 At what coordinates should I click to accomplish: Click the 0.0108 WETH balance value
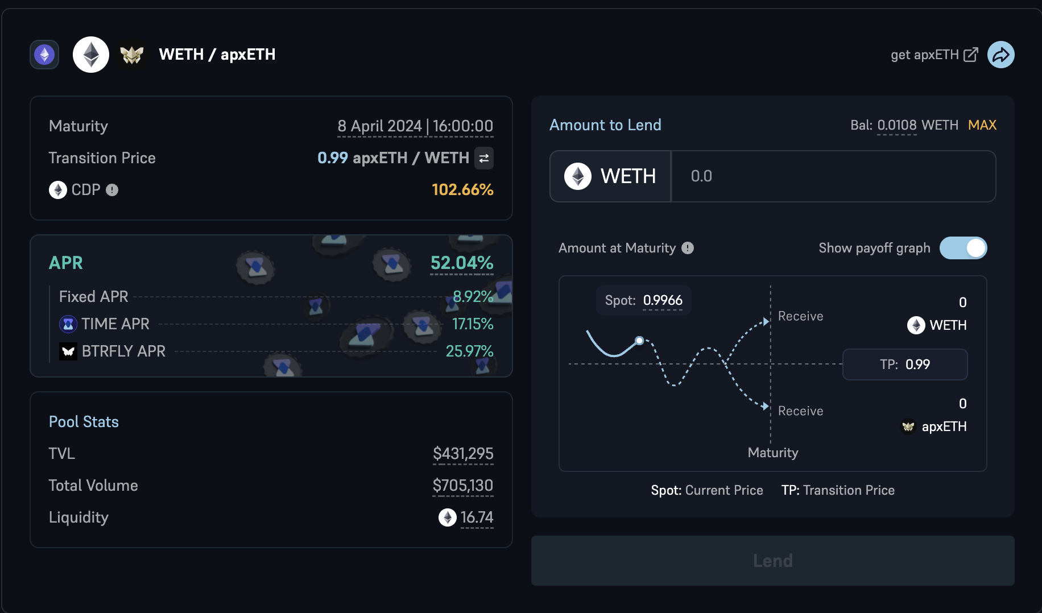pos(897,125)
